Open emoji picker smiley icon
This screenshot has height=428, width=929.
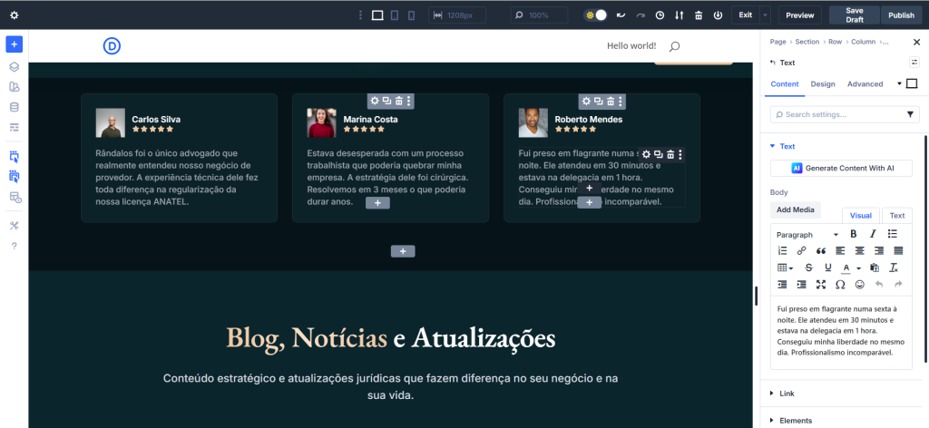[x=860, y=285]
